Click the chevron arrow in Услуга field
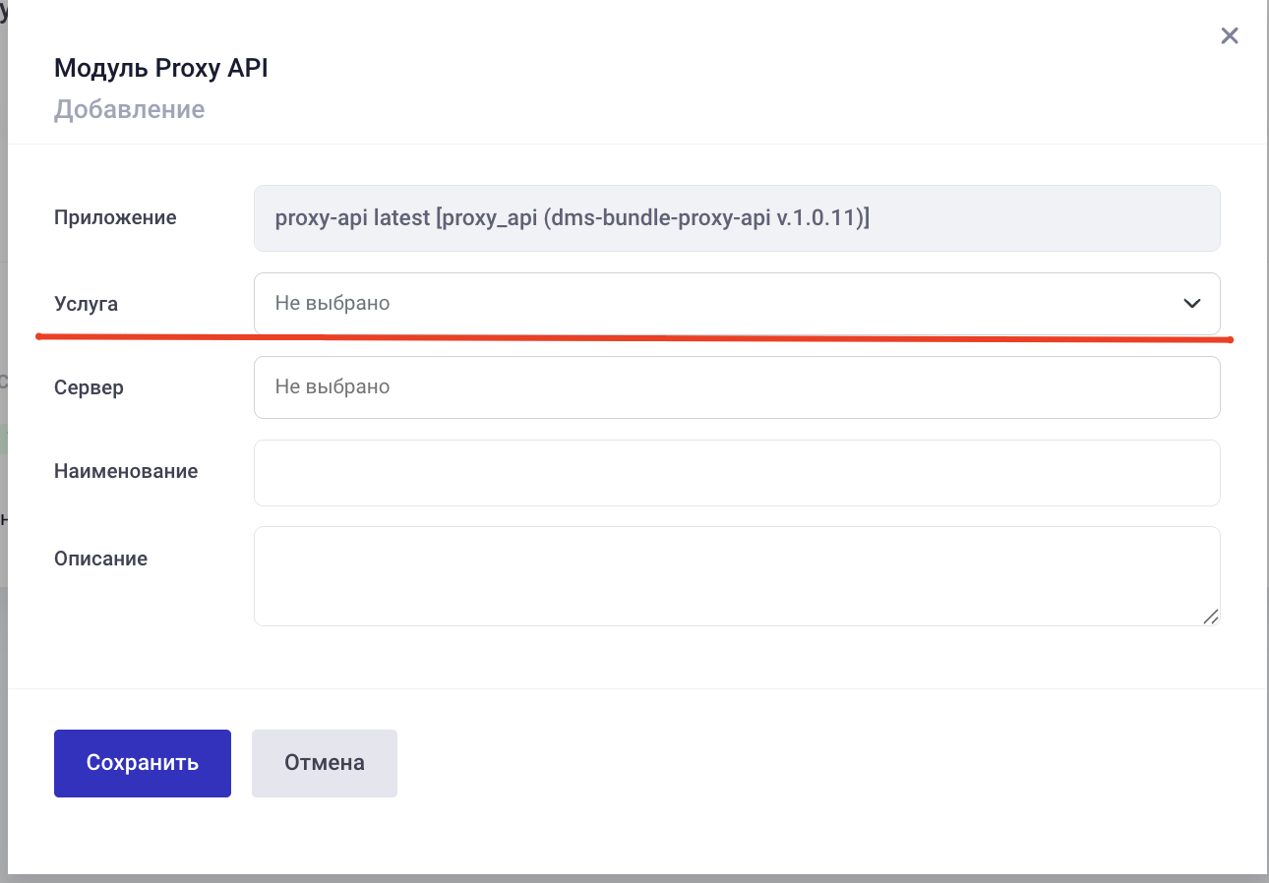This screenshot has height=883, width=1269. [x=1191, y=304]
